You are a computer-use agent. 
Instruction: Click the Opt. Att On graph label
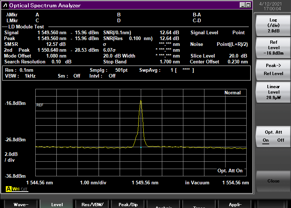tap(230, 170)
